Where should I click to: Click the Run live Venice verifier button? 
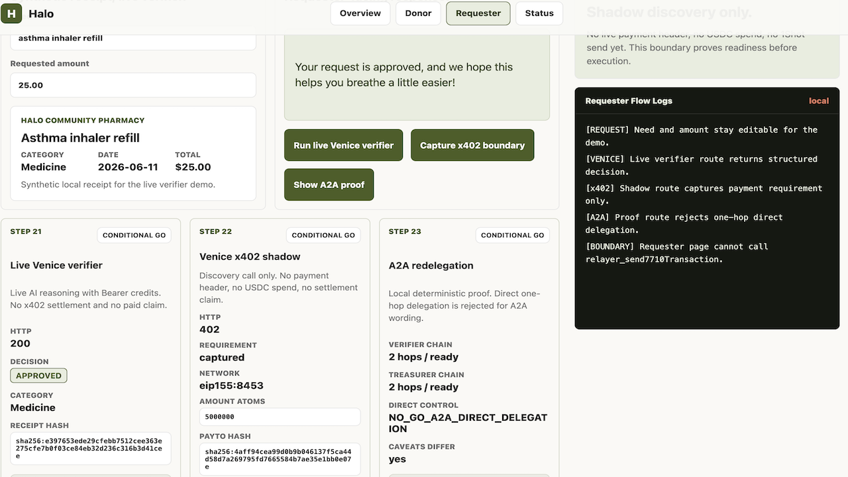click(344, 145)
